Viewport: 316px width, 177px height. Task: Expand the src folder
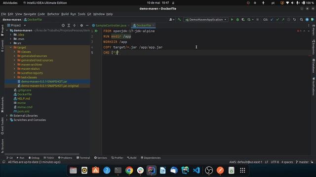click(x=11, y=43)
